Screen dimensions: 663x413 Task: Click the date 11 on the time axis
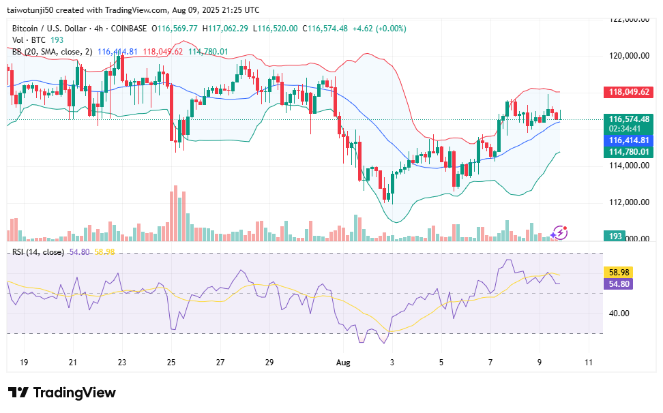click(x=588, y=363)
